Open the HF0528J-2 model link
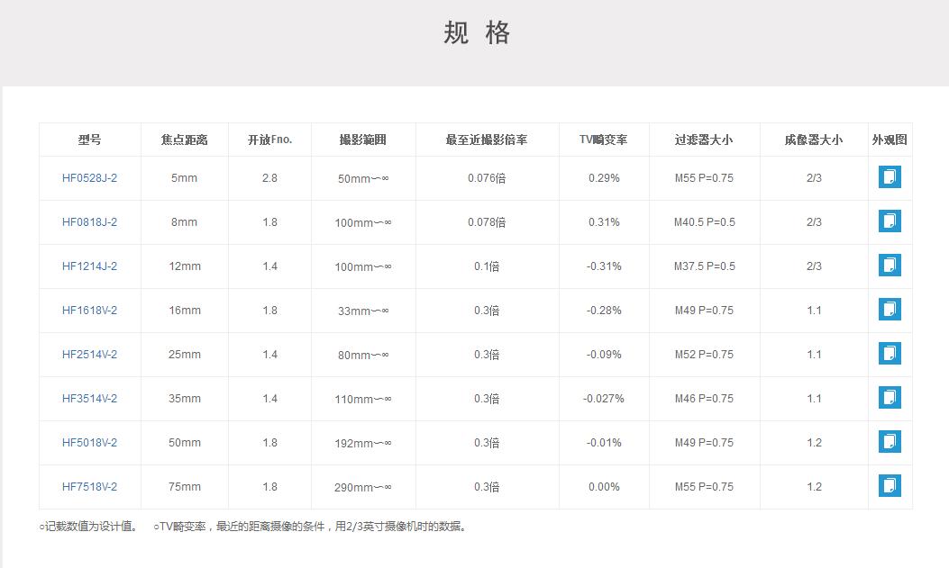The height and width of the screenshot is (568, 949). coord(89,178)
